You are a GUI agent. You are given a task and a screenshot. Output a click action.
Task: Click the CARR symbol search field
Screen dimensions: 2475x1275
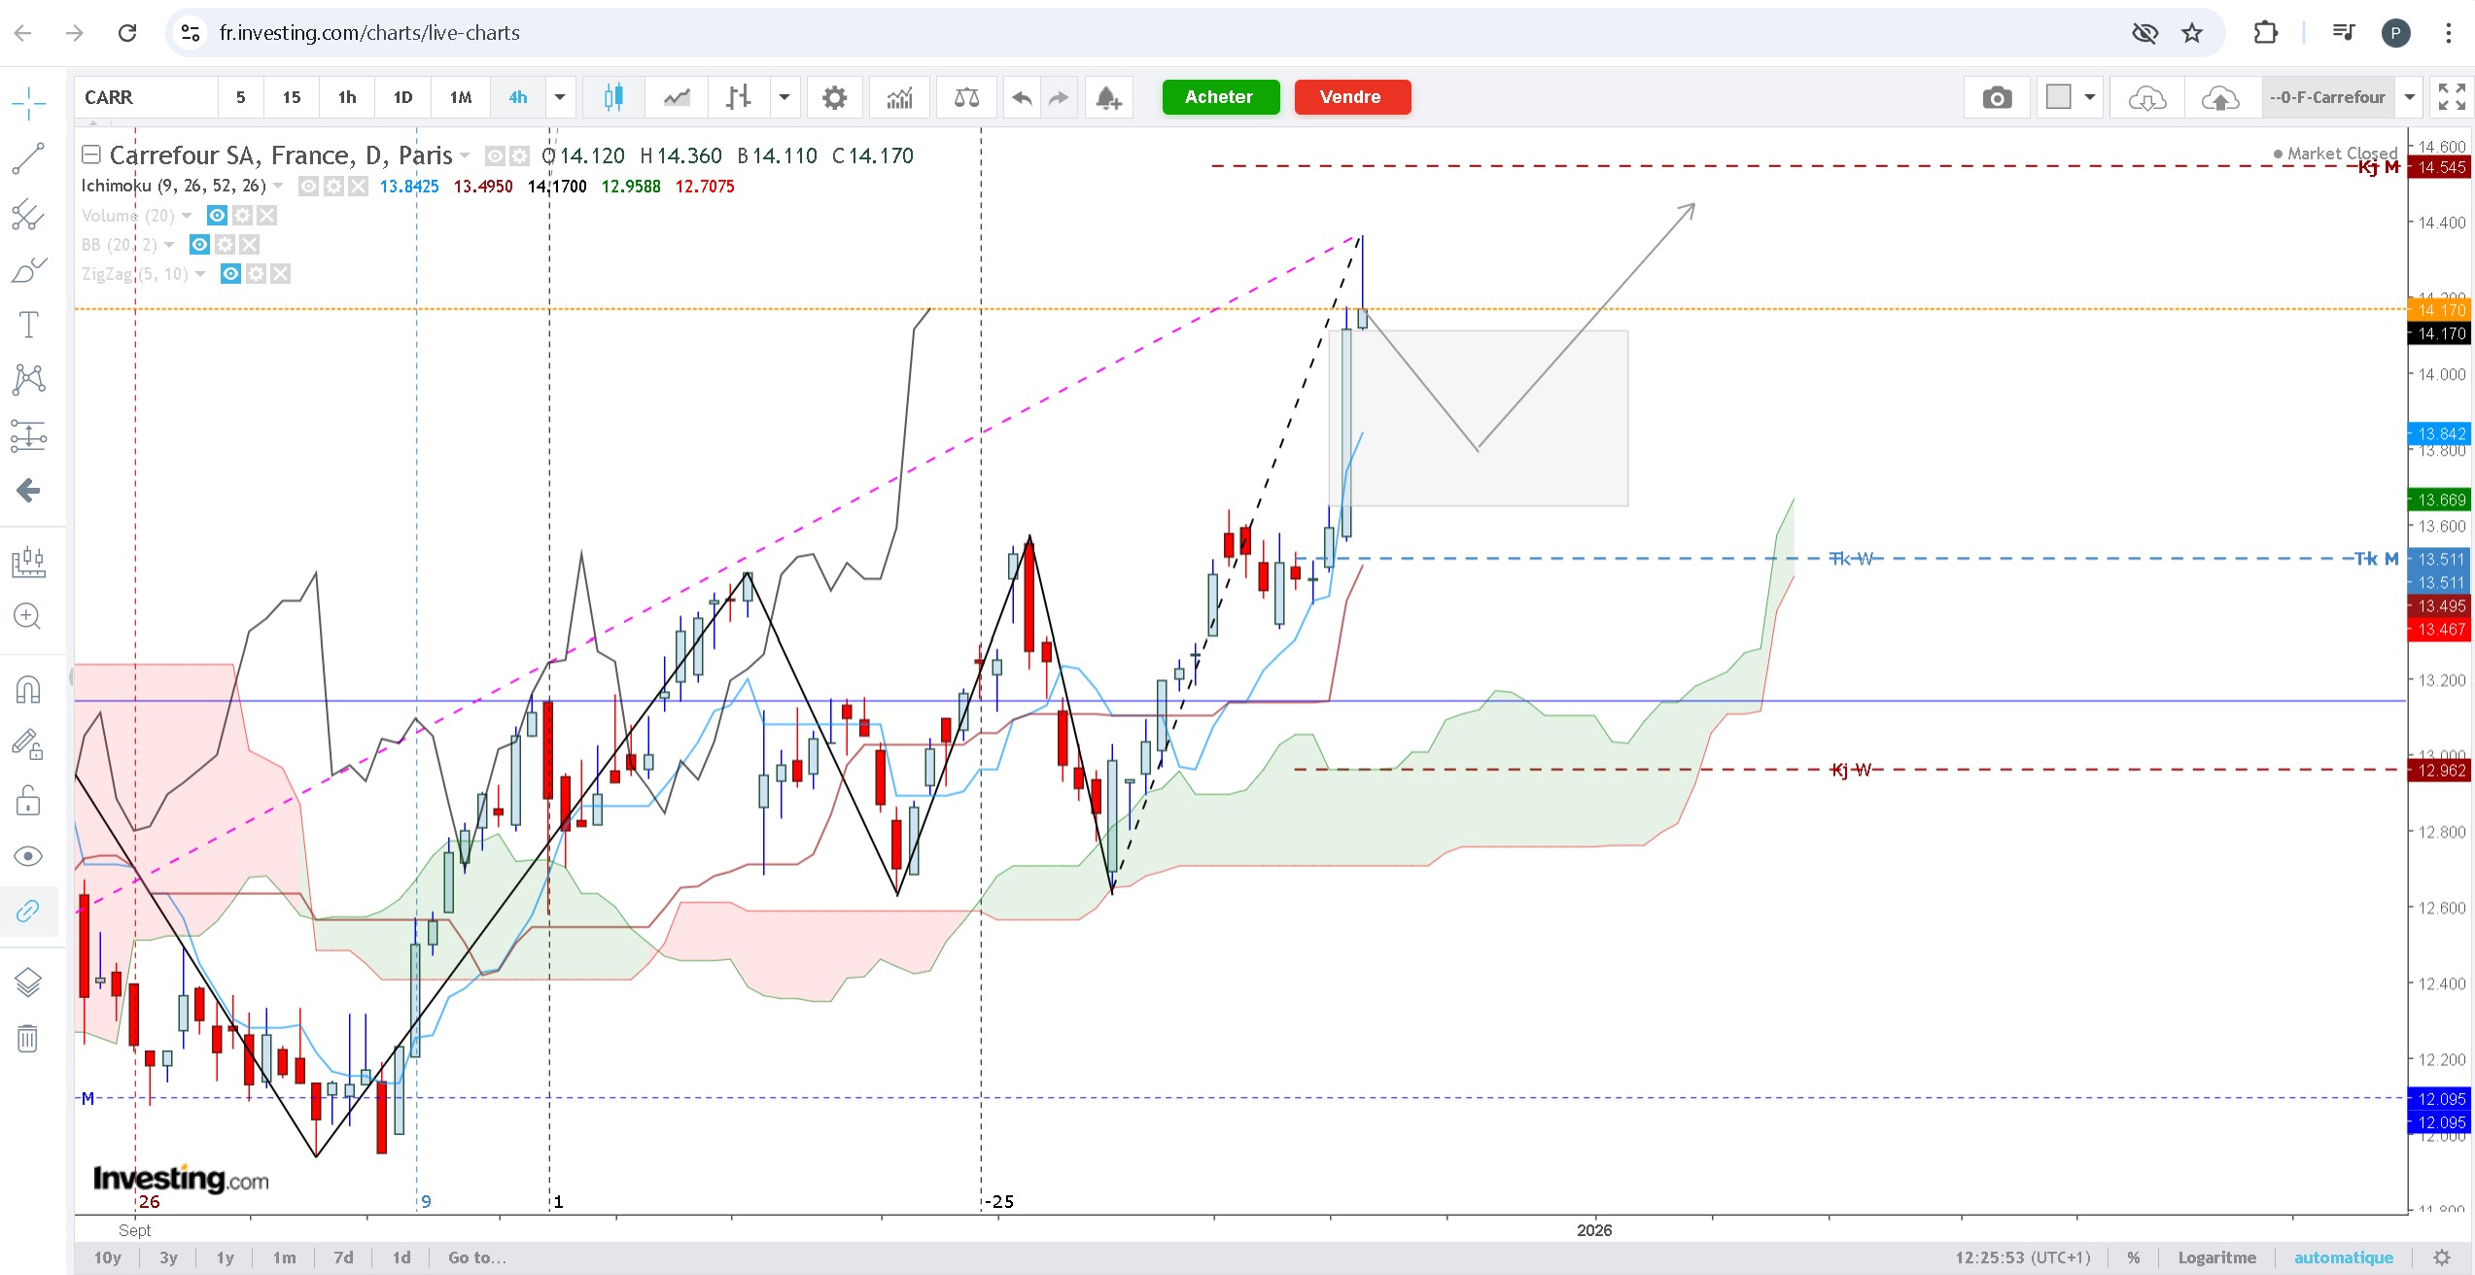coord(146,97)
